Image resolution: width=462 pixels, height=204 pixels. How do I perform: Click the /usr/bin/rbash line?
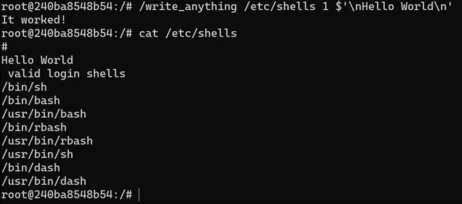[47, 141]
